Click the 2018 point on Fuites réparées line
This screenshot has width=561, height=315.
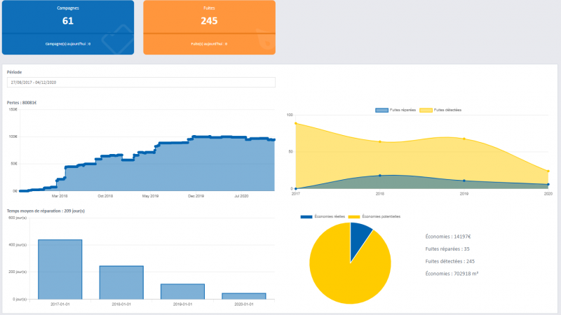tap(380, 176)
